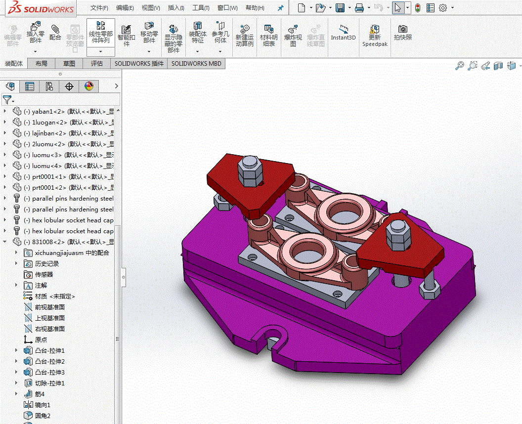This screenshot has width=522, height=424.
Task: Click the Mate (配合) tool
Action: pos(55,32)
